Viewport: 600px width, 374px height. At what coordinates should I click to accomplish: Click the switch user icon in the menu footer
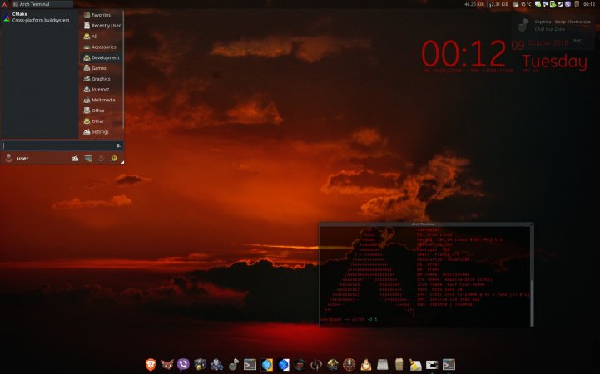point(101,158)
